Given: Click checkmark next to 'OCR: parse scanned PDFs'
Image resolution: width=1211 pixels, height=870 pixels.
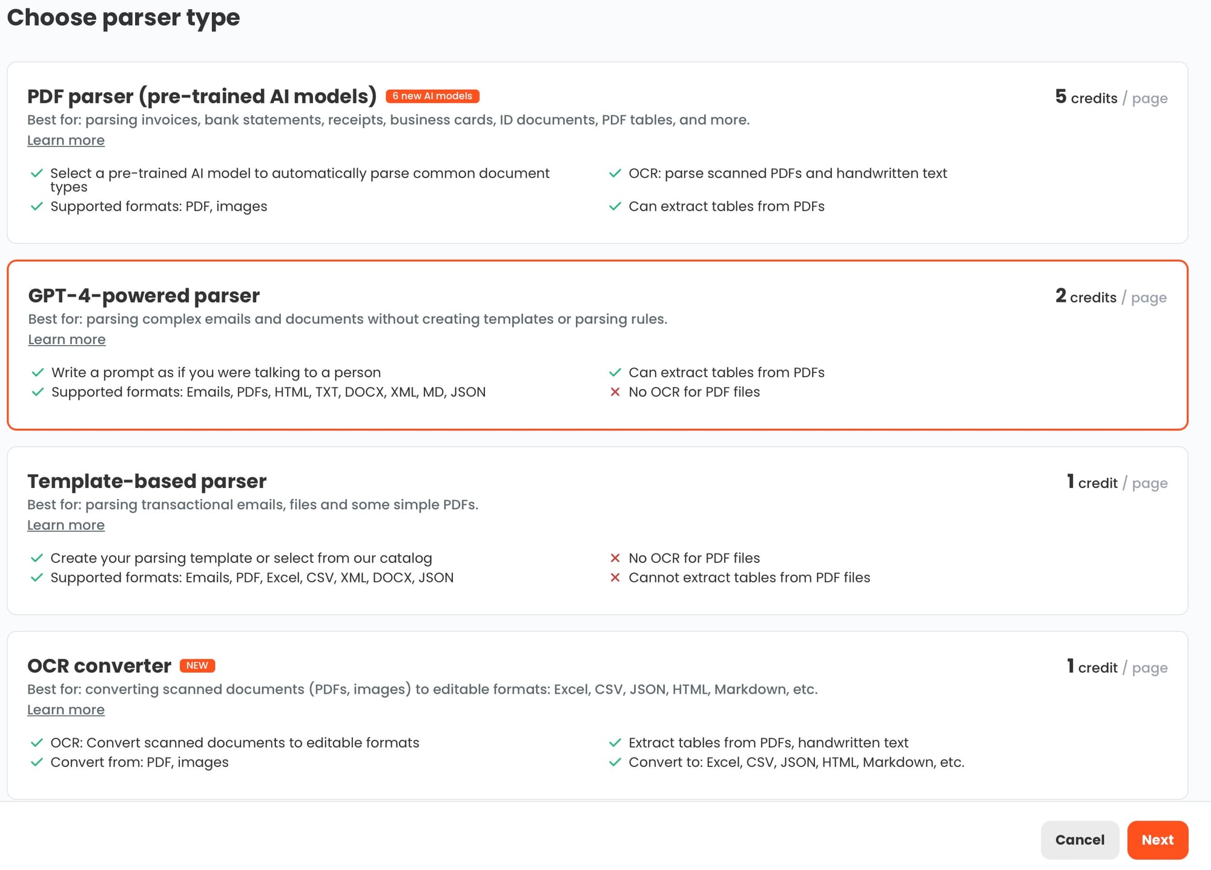Looking at the screenshot, I should click(615, 174).
